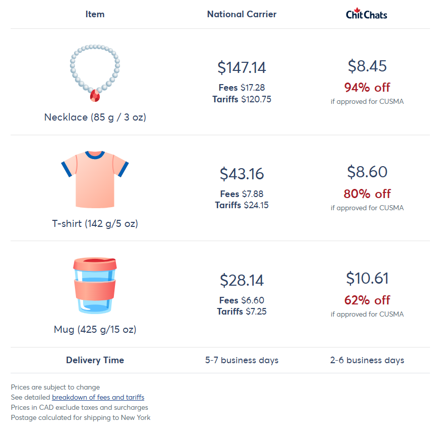Select the National Carrier column header

242,14
